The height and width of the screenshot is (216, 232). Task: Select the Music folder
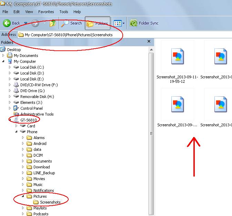click(38, 185)
